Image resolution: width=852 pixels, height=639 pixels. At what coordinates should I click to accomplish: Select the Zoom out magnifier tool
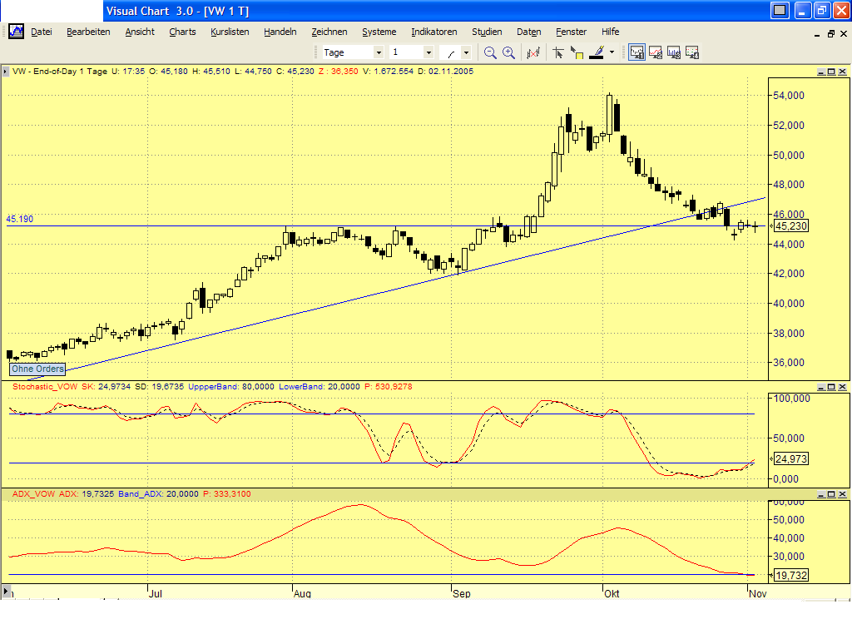click(x=489, y=52)
